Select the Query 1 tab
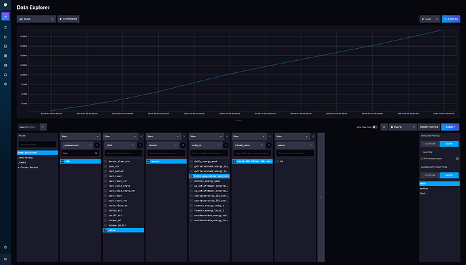The image size is (466, 265). coord(28,127)
